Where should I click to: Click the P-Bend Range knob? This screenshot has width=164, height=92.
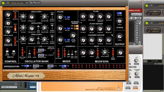tap(8, 32)
